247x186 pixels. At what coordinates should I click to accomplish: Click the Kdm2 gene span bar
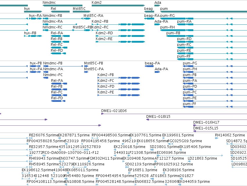point(118,6)
